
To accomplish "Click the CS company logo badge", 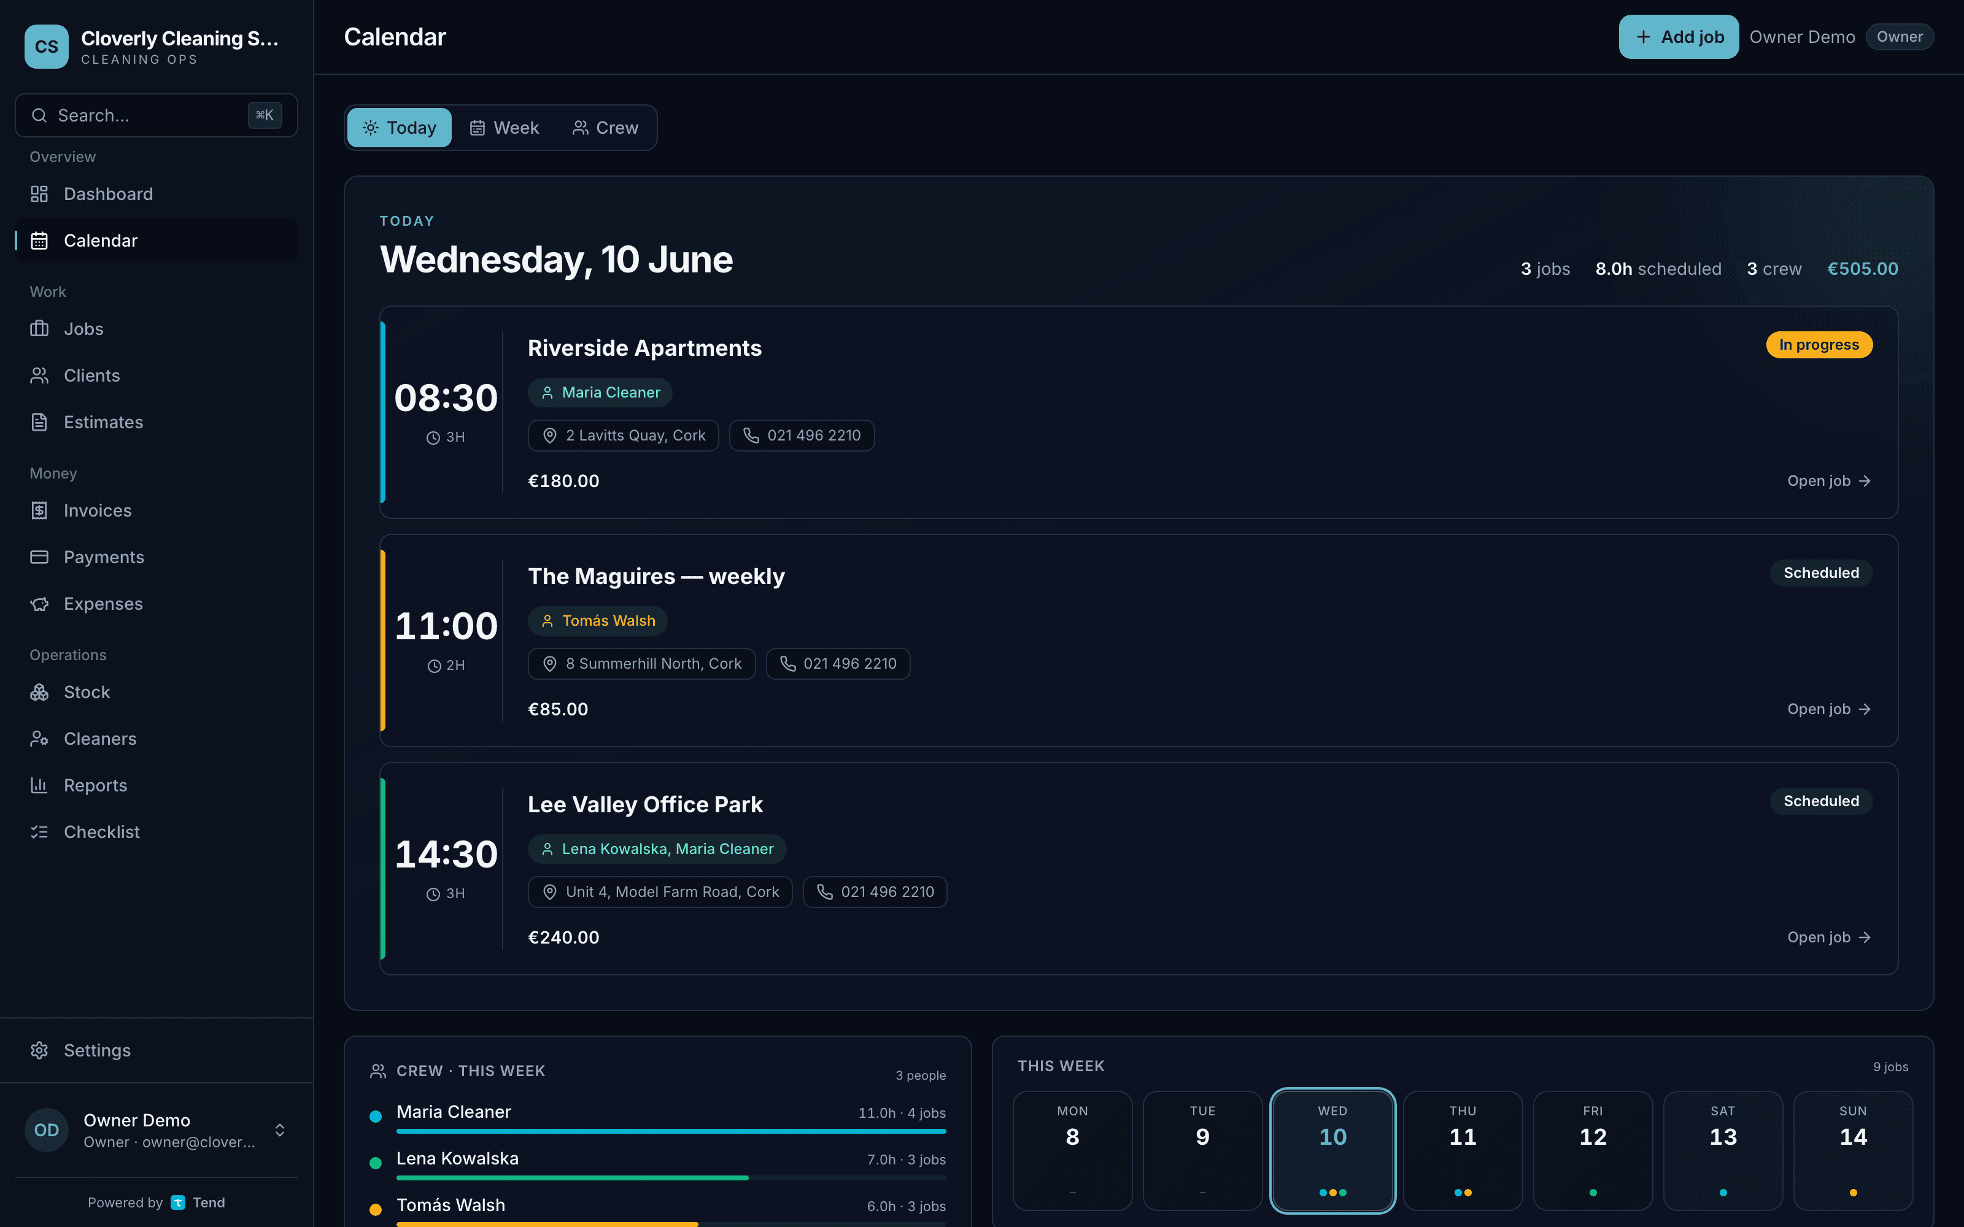I will tap(46, 46).
